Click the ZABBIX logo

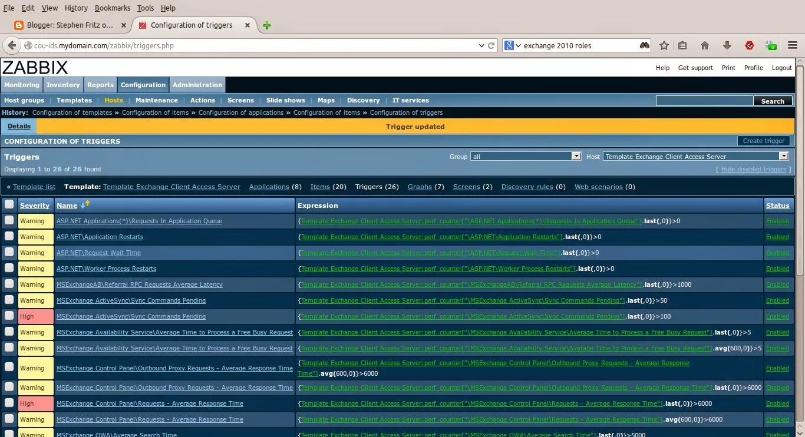35,67
